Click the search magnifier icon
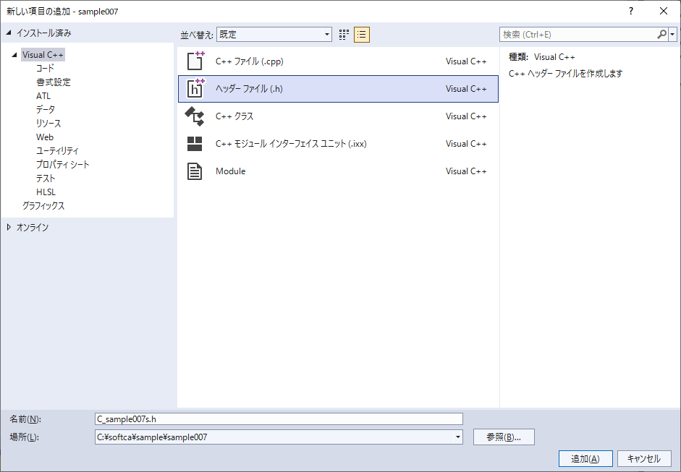Screen dimensions: 681x472 pyautogui.click(x=661, y=35)
